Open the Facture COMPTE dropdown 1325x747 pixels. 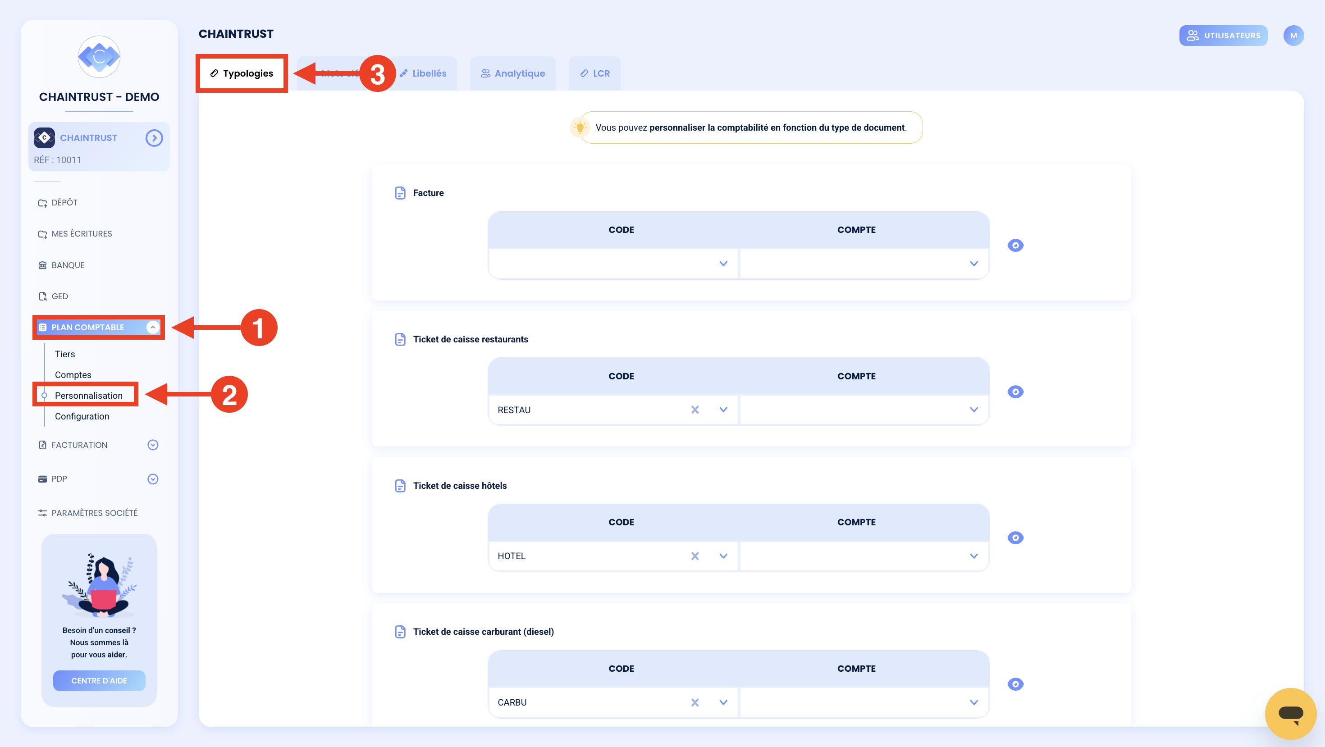864,264
